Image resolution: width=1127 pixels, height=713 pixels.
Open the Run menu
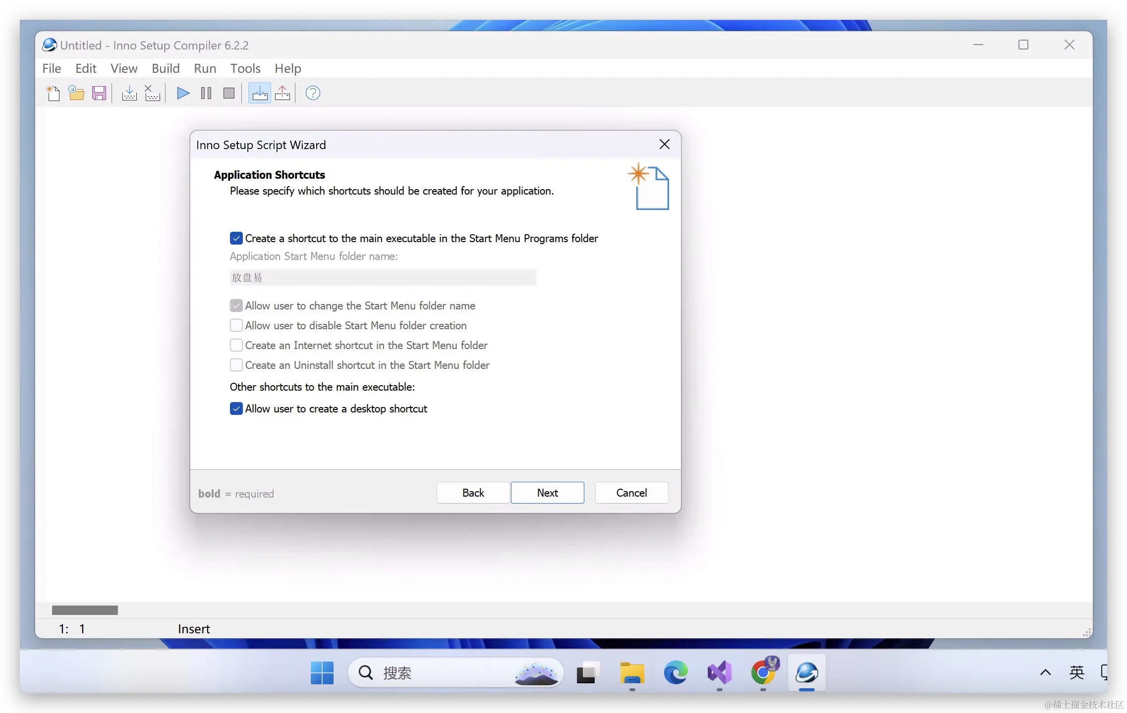pos(205,68)
